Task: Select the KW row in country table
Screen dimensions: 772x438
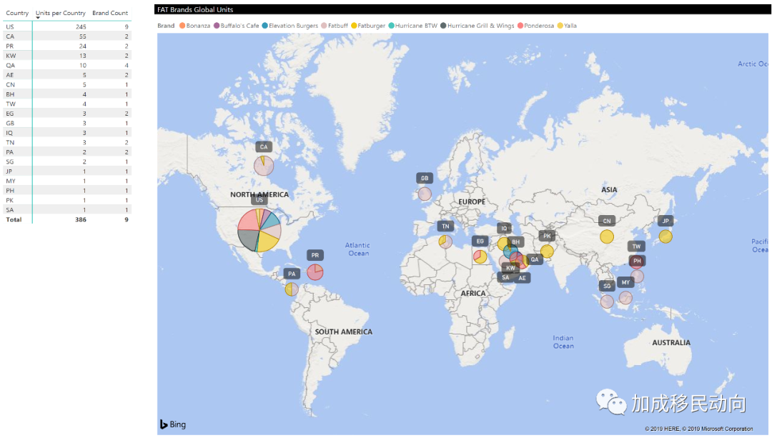Action: [x=67, y=56]
